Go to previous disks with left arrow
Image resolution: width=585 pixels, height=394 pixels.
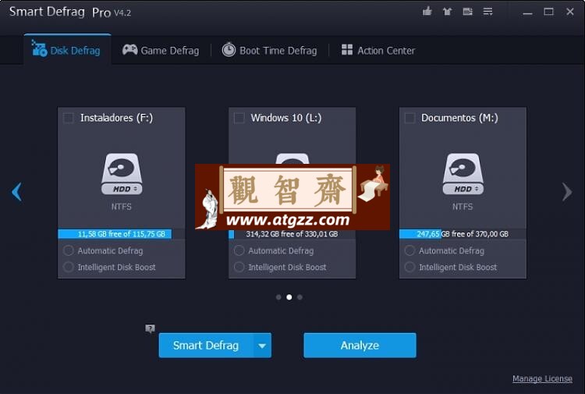(16, 192)
